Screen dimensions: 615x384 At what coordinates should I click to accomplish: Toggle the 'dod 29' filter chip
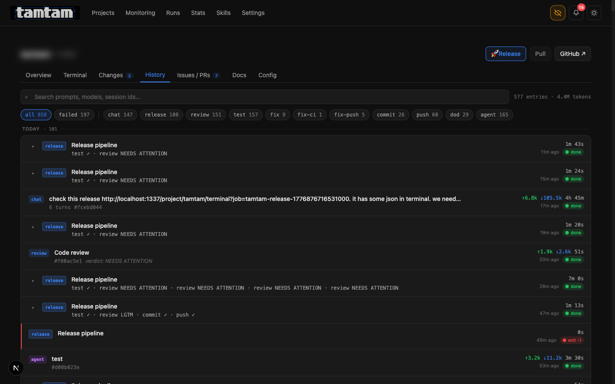[459, 115]
